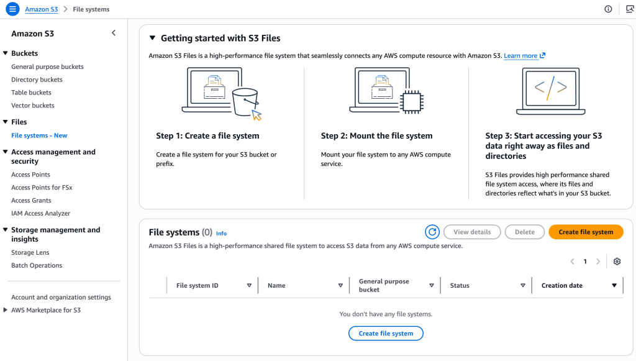The width and height of the screenshot is (636, 361).
Task: Collapse the Amazon S3 side panel
Action: [x=113, y=32]
